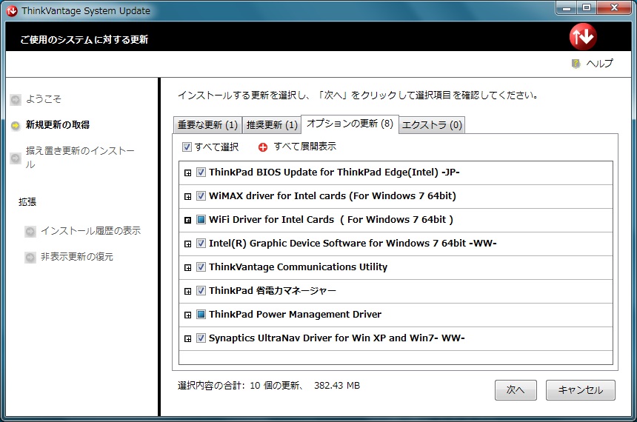Image resolution: width=637 pixels, height=422 pixels.
Task: Open 据え置き更新のインストール in the sidebar
Action: (80, 158)
